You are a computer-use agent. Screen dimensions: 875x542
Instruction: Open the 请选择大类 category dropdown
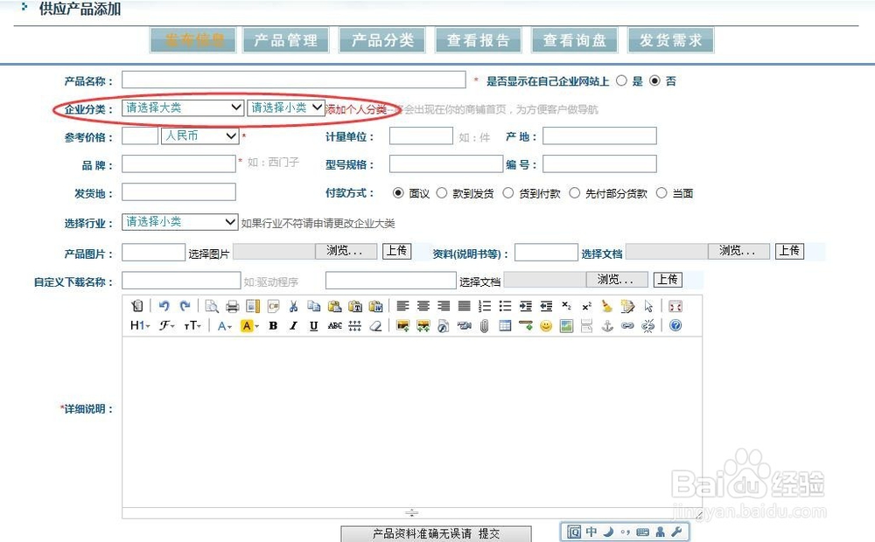181,107
